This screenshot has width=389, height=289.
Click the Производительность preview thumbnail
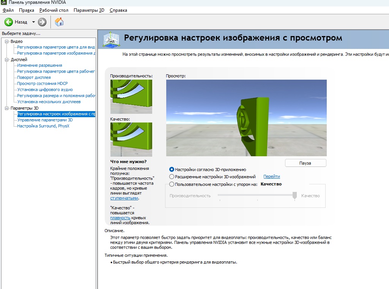131,97
